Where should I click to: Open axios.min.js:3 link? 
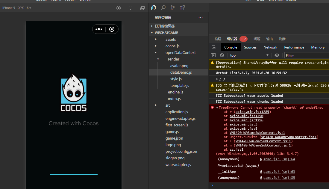point(243,124)
